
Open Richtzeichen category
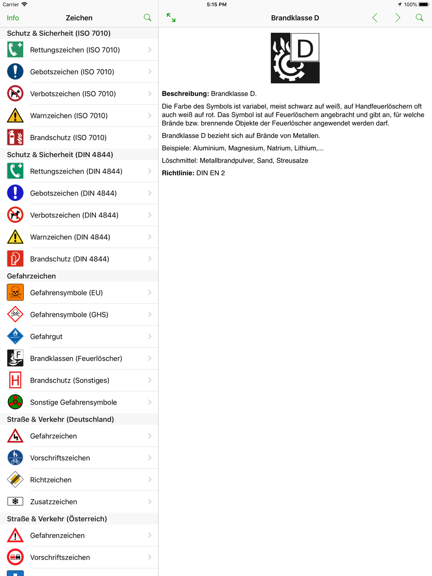[79, 480]
